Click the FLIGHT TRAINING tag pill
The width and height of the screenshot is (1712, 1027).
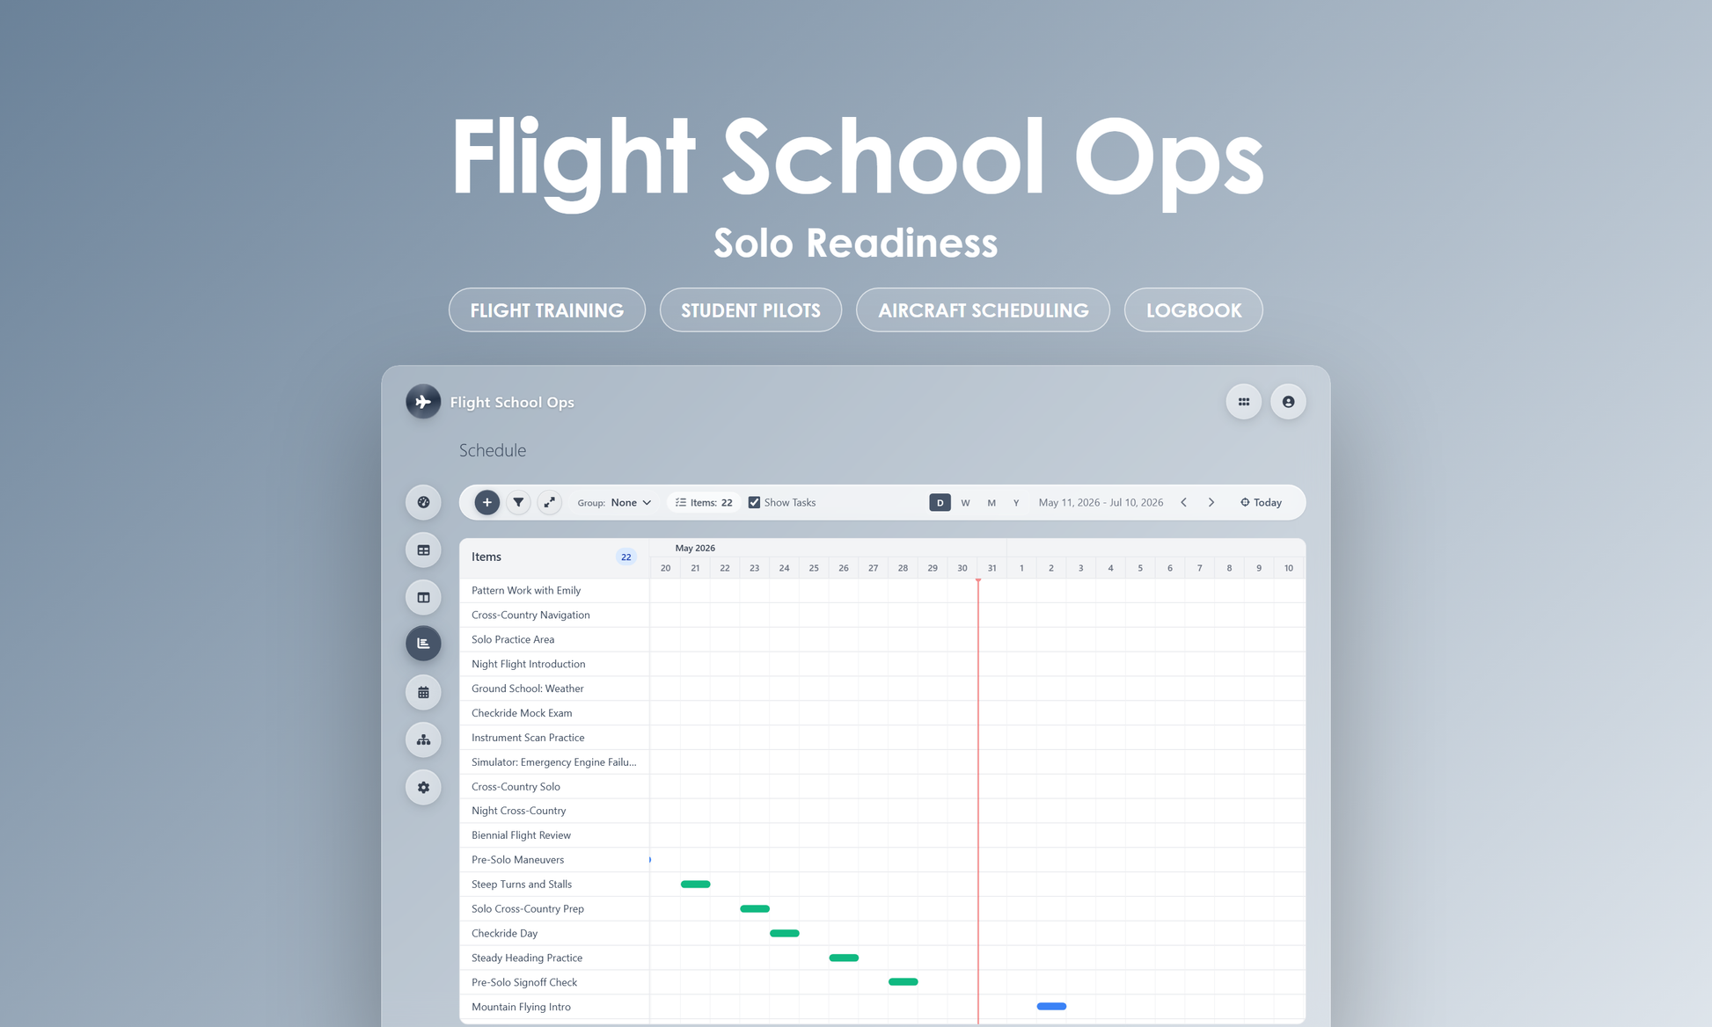(547, 310)
